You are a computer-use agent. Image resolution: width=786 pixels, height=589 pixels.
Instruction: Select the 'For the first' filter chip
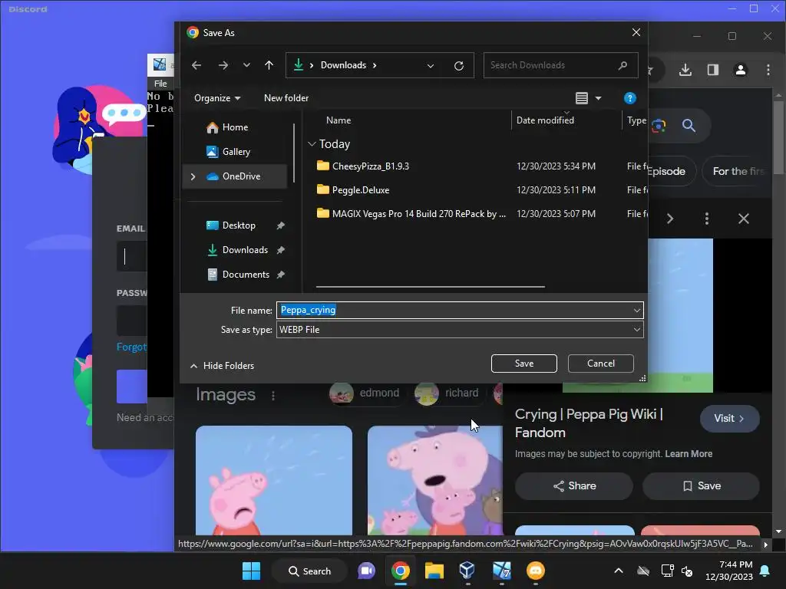tap(738, 171)
